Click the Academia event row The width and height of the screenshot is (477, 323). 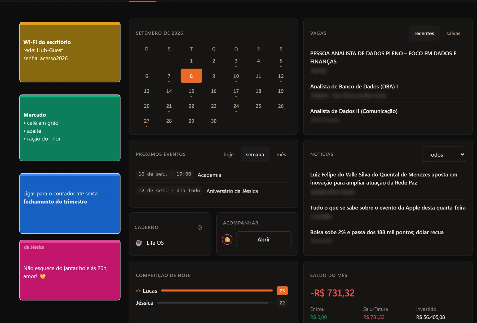(214, 174)
